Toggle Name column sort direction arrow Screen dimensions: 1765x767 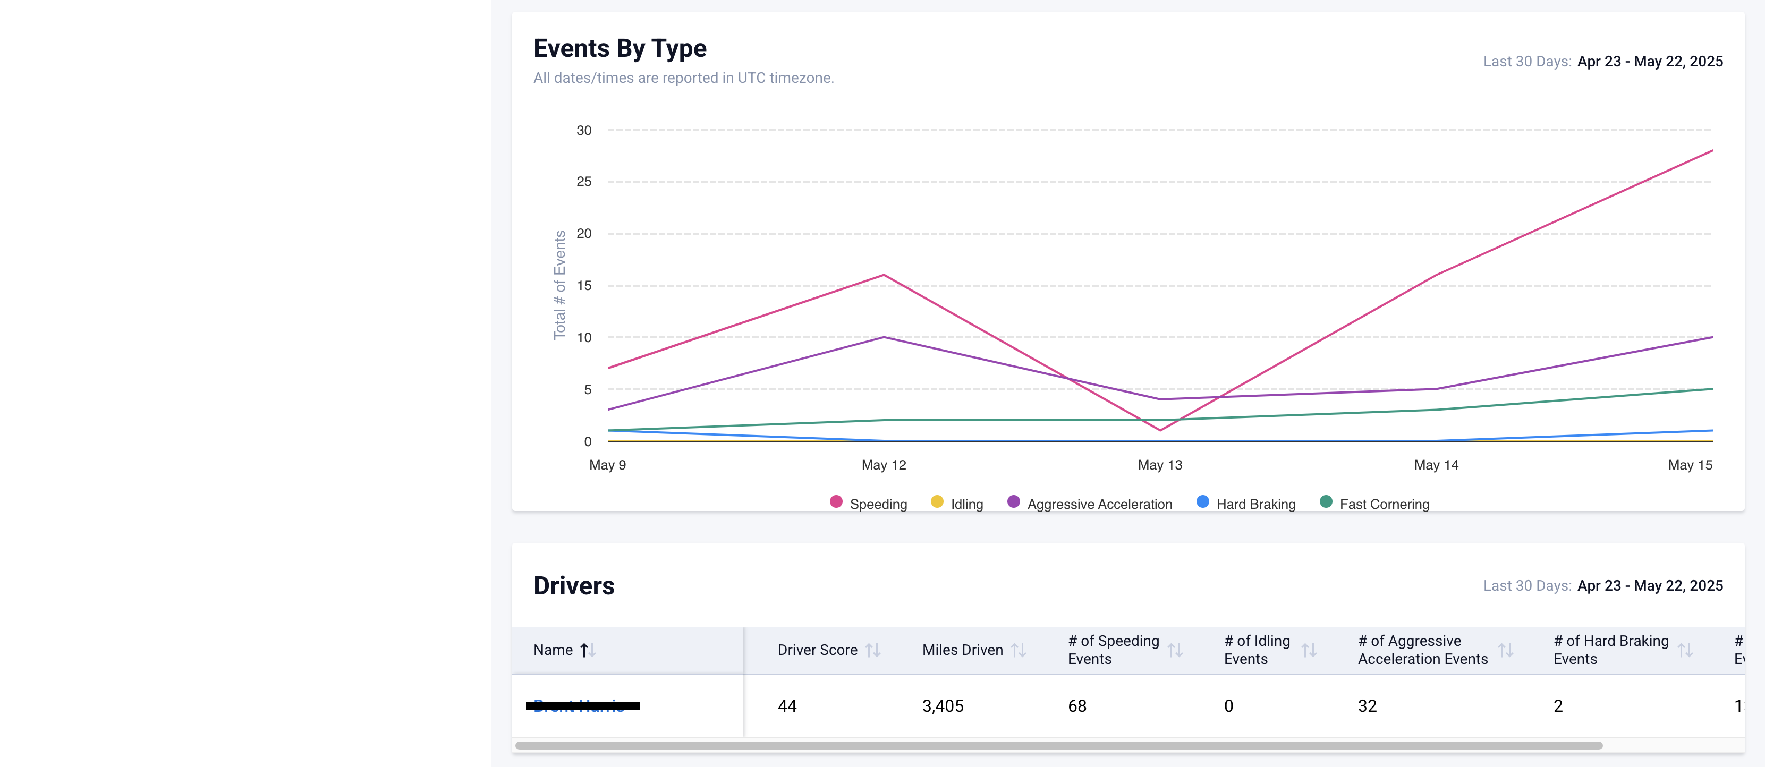click(588, 650)
